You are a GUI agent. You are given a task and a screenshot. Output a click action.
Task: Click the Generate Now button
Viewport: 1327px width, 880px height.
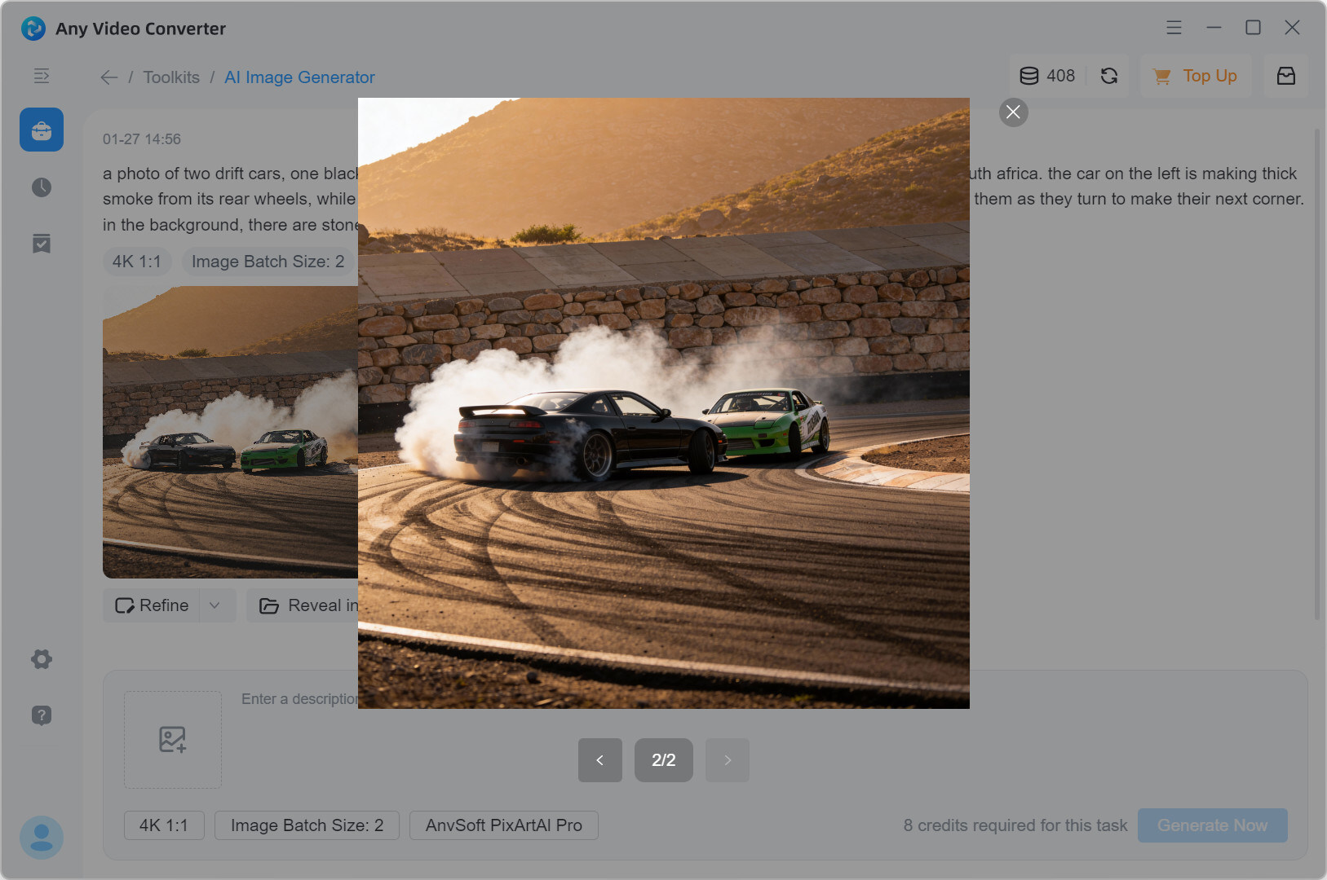[1212, 825]
